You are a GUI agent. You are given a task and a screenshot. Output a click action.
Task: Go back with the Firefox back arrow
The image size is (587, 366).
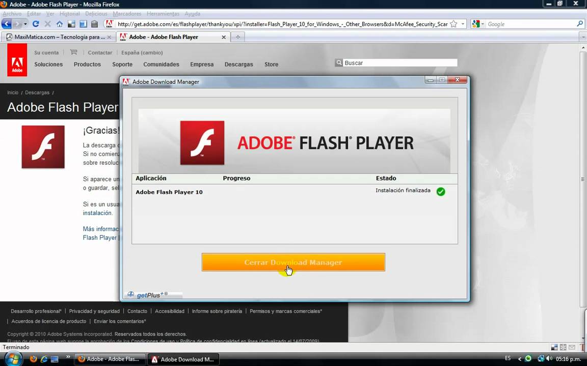(6, 24)
